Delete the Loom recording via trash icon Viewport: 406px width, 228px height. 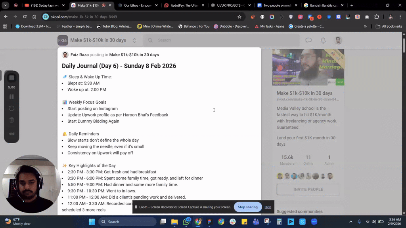[11, 120]
